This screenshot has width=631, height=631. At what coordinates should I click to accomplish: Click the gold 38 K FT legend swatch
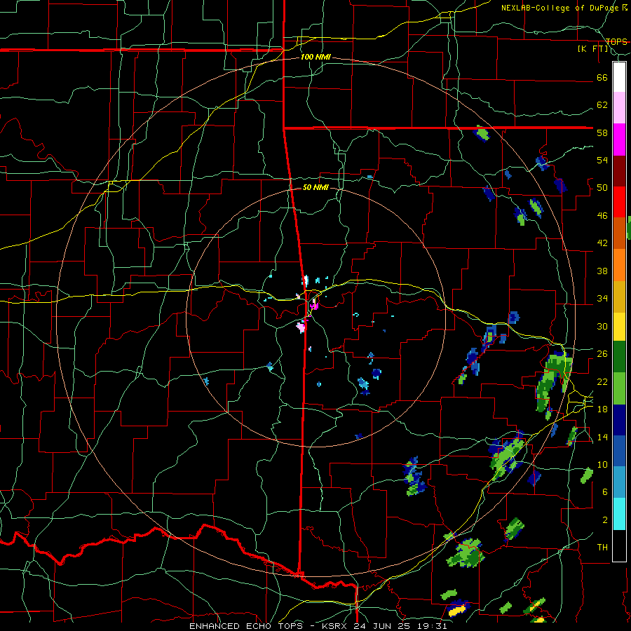click(x=619, y=297)
